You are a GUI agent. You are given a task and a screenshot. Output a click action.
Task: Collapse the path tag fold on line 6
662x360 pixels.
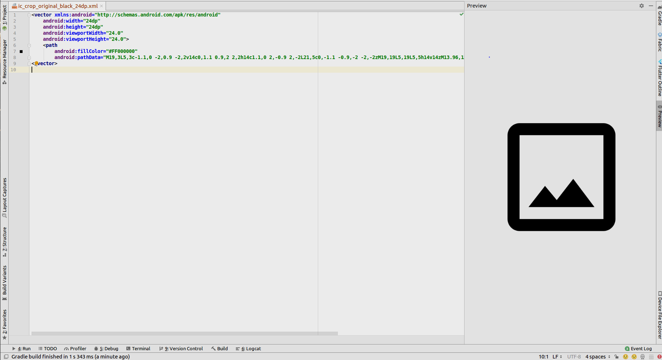click(x=29, y=45)
